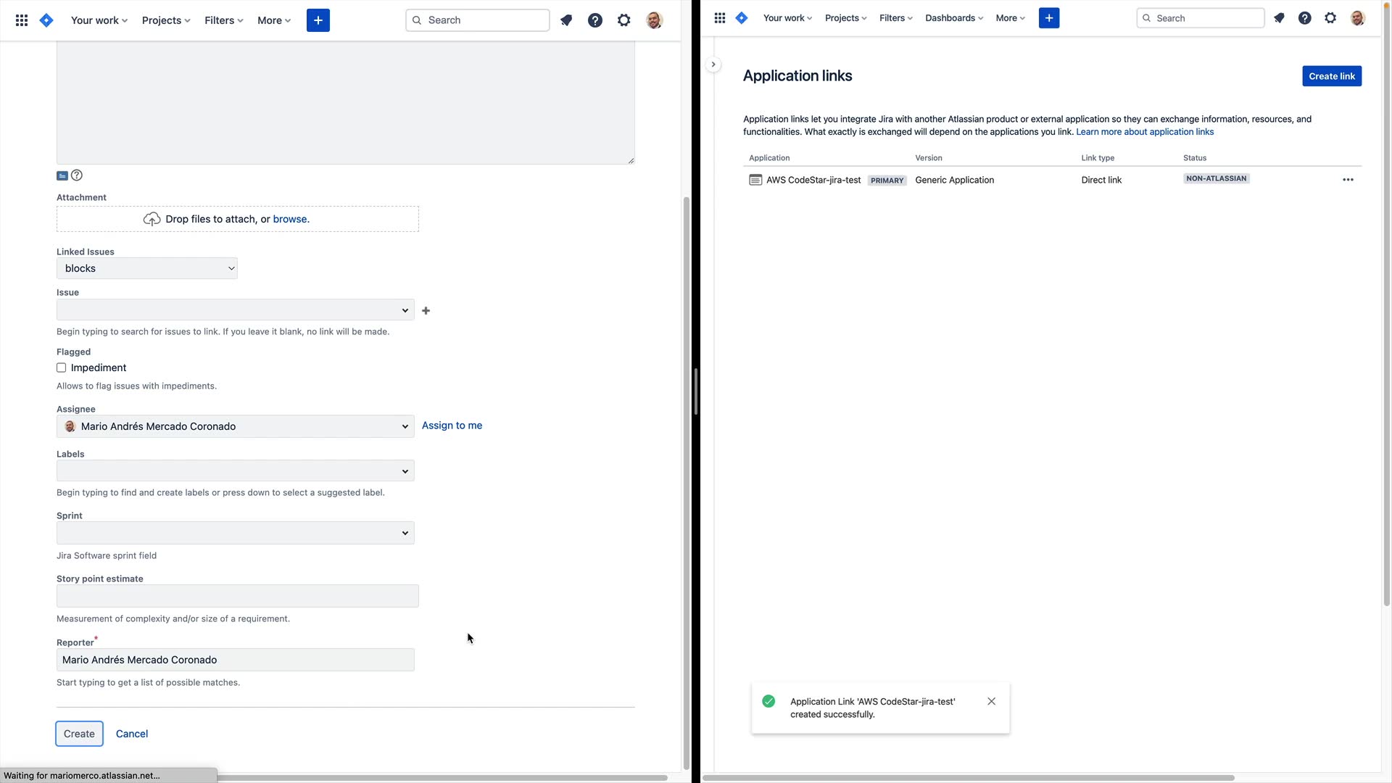Viewport: 1392px width, 783px height.
Task: Click the plus icon beside Issue field
Action: tap(426, 311)
